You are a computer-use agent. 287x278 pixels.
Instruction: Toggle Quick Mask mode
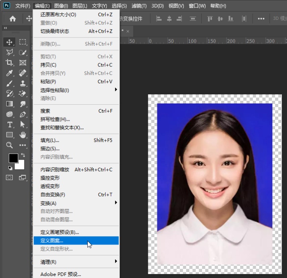9,177
